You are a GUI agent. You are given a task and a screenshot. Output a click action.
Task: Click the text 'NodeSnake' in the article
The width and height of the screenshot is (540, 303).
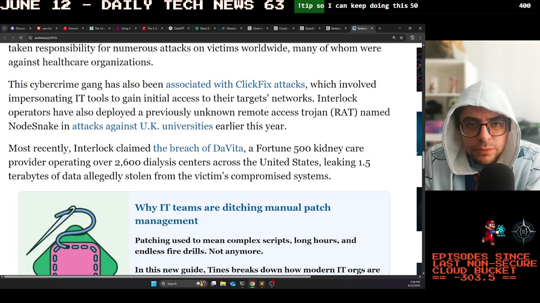click(33, 126)
